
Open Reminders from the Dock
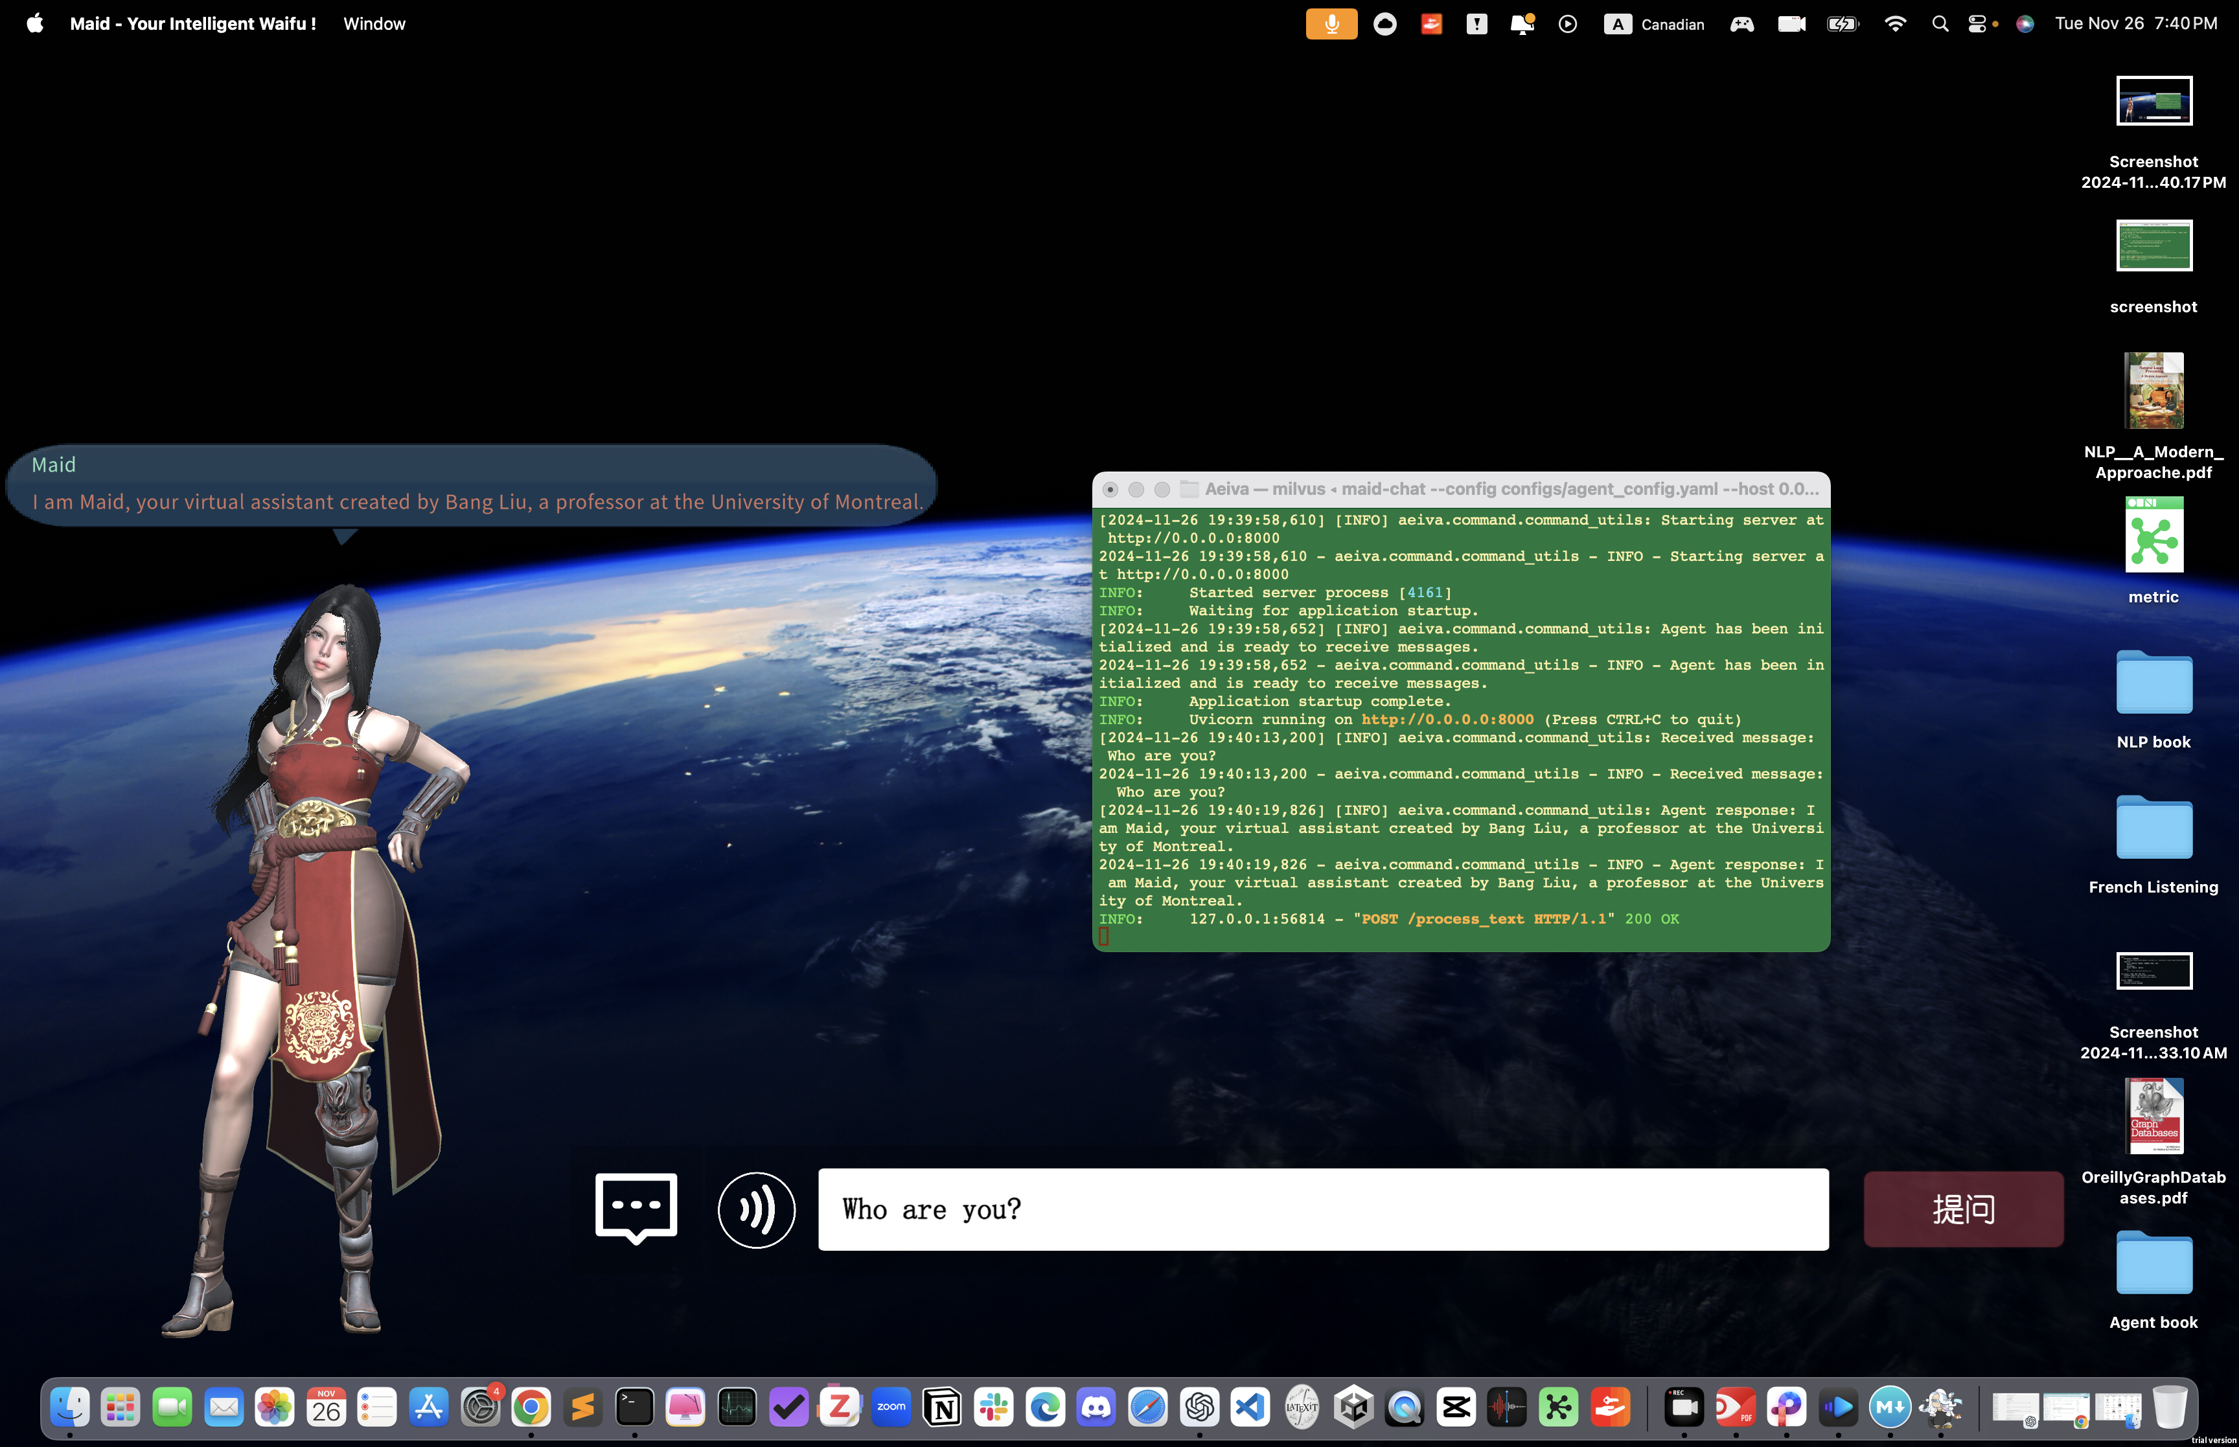pos(377,1407)
